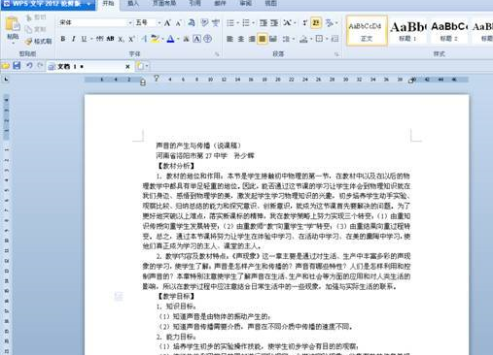Open the paragraph group dialog launcher
Screen dimensions: 493x355
(x=336, y=54)
